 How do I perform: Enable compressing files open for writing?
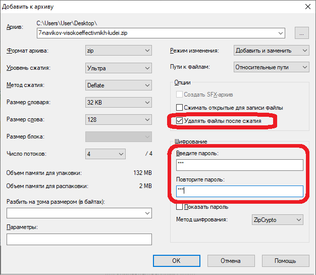179,107
